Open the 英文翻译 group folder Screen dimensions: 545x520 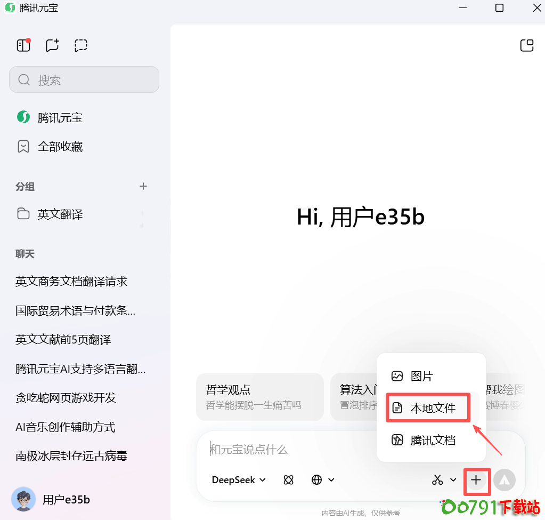tap(60, 214)
